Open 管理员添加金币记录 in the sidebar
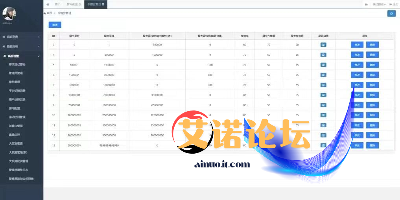 (21, 179)
